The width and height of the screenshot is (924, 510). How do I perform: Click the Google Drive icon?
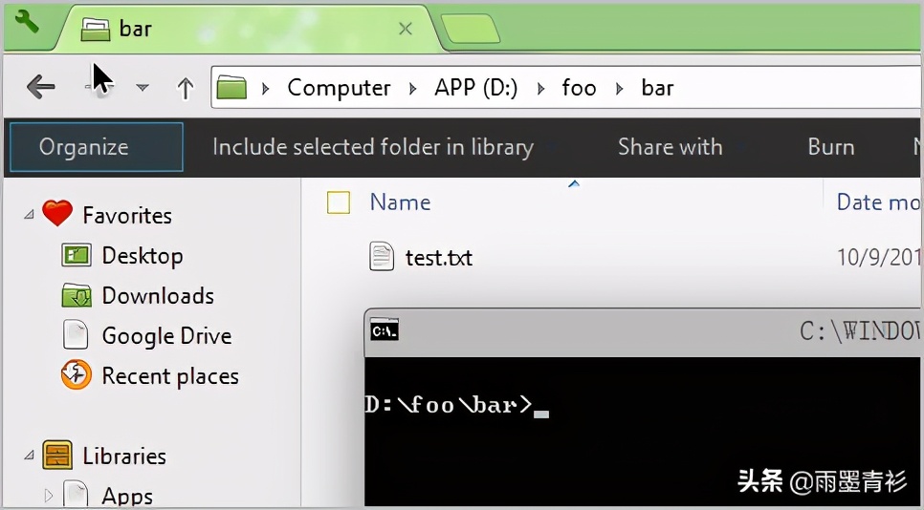pos(76,335)
